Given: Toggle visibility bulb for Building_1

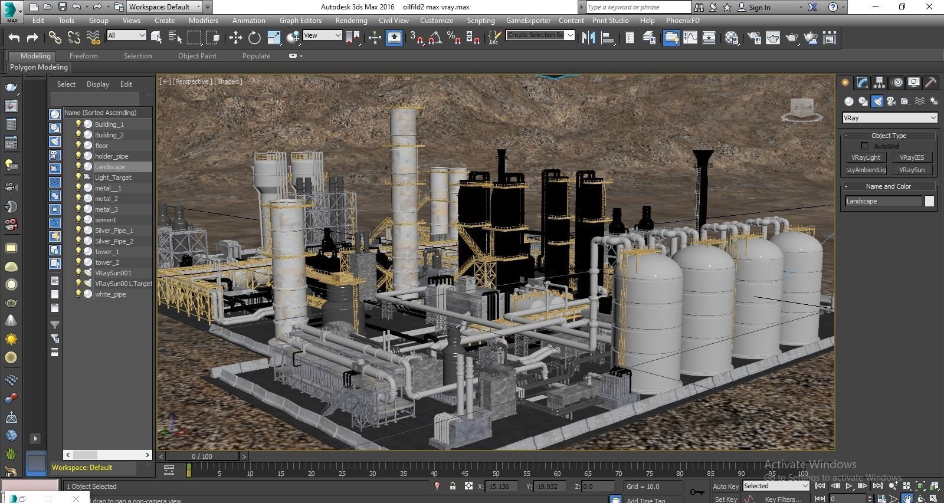Looking at the screenshot, I should [x=77, y=124].
